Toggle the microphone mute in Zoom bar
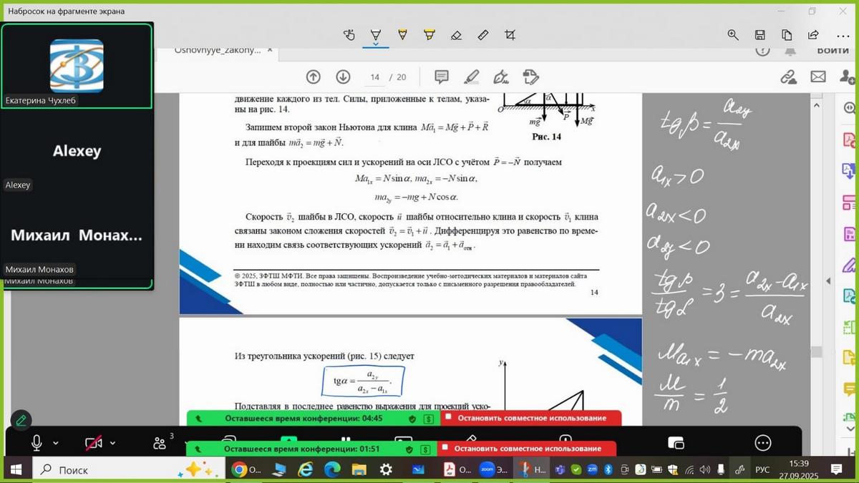859x483 pixels. pyautogui.click(x=37, y=443)
